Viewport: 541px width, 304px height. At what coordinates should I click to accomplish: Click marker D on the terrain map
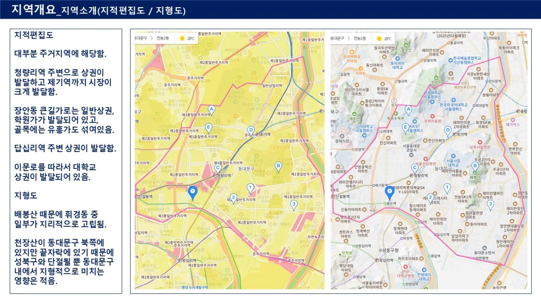click(448, 130)
